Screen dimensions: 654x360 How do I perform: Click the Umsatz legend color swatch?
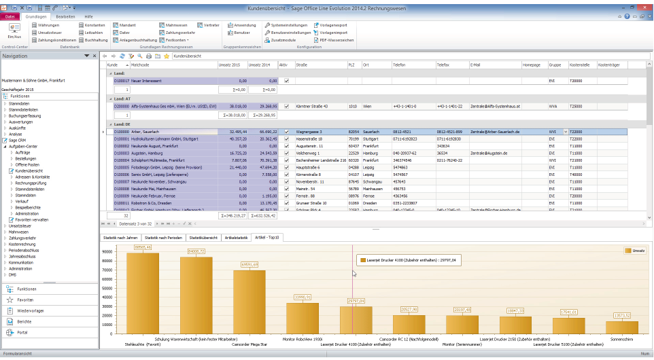[627, 251]
